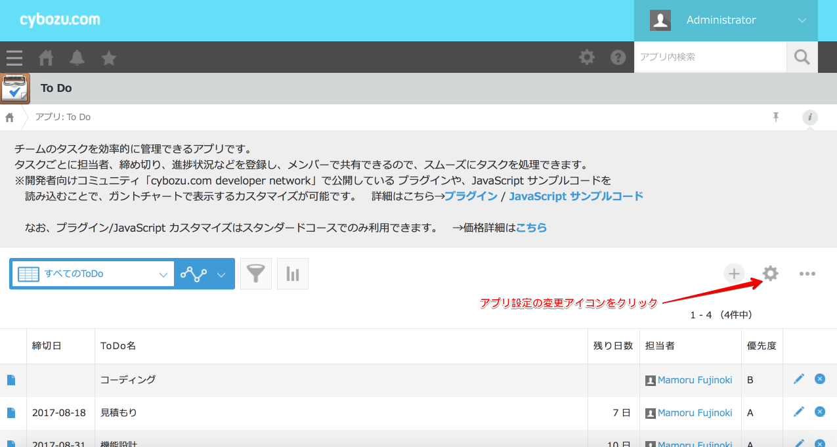Open the favorites star icon
The height and width of the screenshot is (447, 837).
pyautogui.click(x=109, y=58)
